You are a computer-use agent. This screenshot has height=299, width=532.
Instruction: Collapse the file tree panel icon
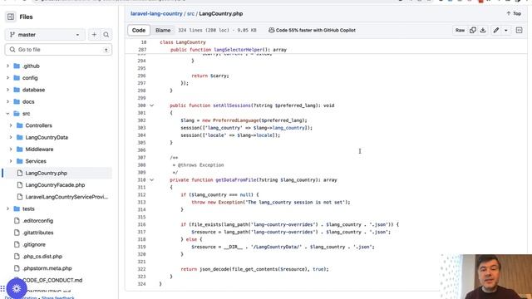click(11, 17)
